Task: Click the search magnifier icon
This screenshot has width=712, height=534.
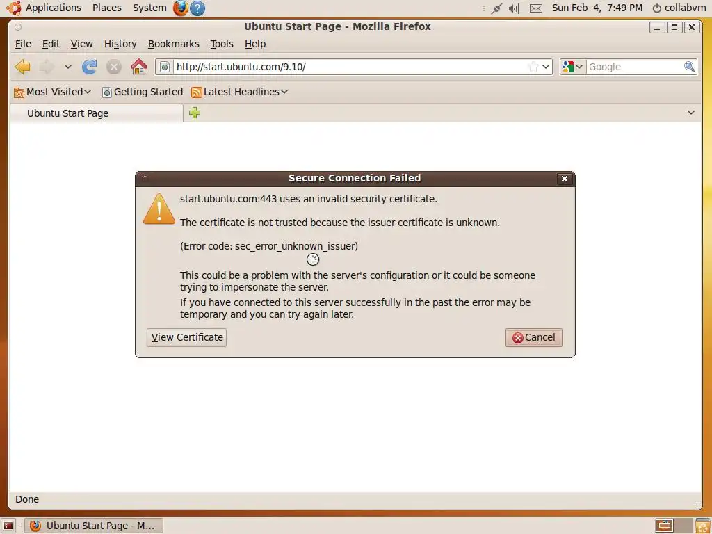Action: point(690,67)
